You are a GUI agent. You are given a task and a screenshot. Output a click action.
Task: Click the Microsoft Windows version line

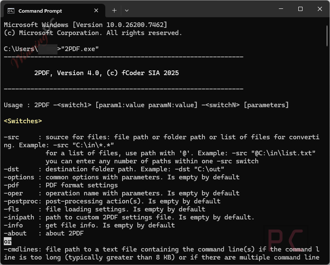pos(85,25)
